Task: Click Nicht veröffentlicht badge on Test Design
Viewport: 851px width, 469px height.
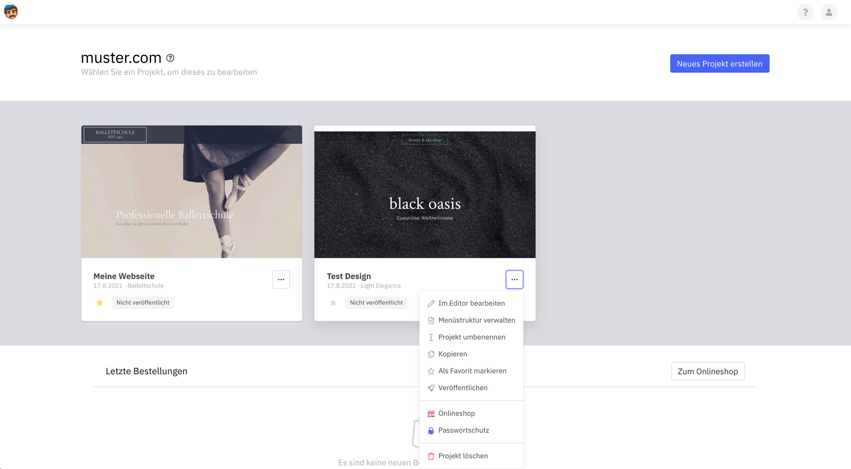Action: pos(376,303)
